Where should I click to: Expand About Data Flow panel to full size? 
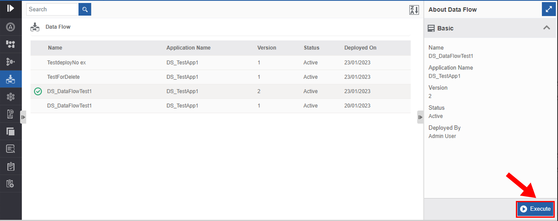pos(549,9)
